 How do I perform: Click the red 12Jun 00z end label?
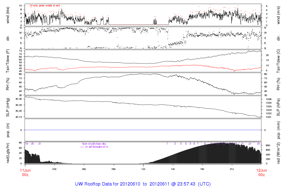pyautogui.click(x=261, y=172)
